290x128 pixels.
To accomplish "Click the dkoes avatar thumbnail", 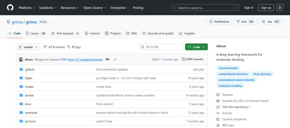I will (x=21, y=59).
